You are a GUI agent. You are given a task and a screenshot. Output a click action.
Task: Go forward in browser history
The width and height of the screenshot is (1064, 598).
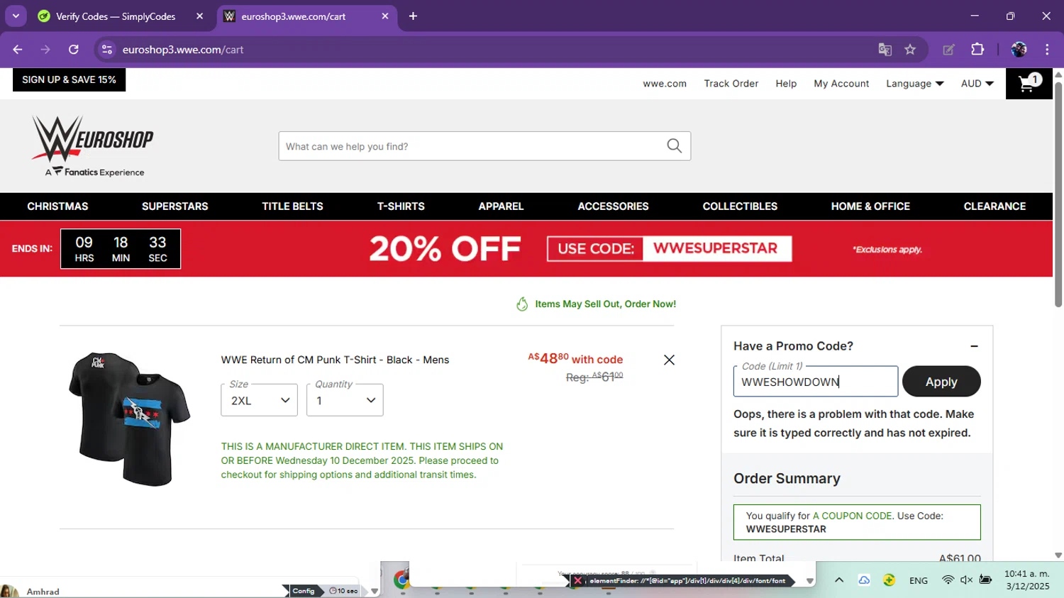click(45, 50)
